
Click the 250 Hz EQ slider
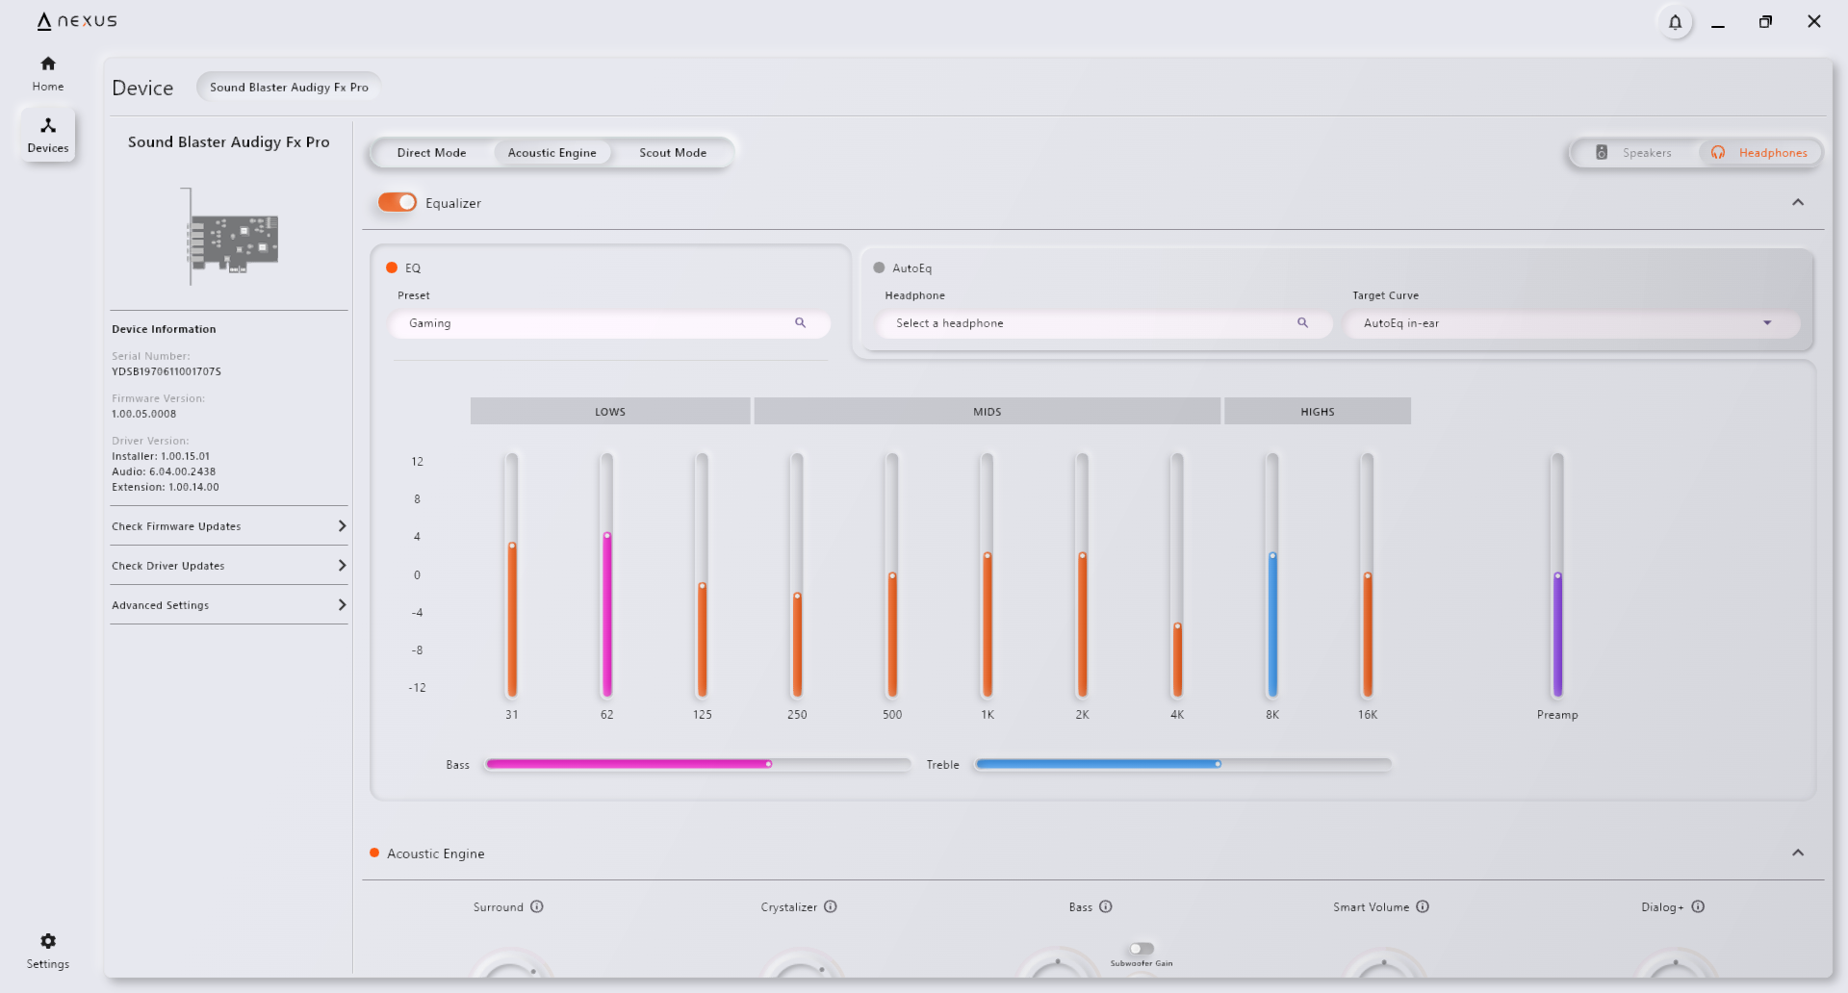(797, 575)
